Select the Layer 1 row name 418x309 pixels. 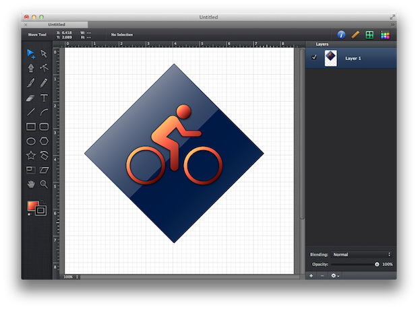pyautogui.click(x=353, y=59)
